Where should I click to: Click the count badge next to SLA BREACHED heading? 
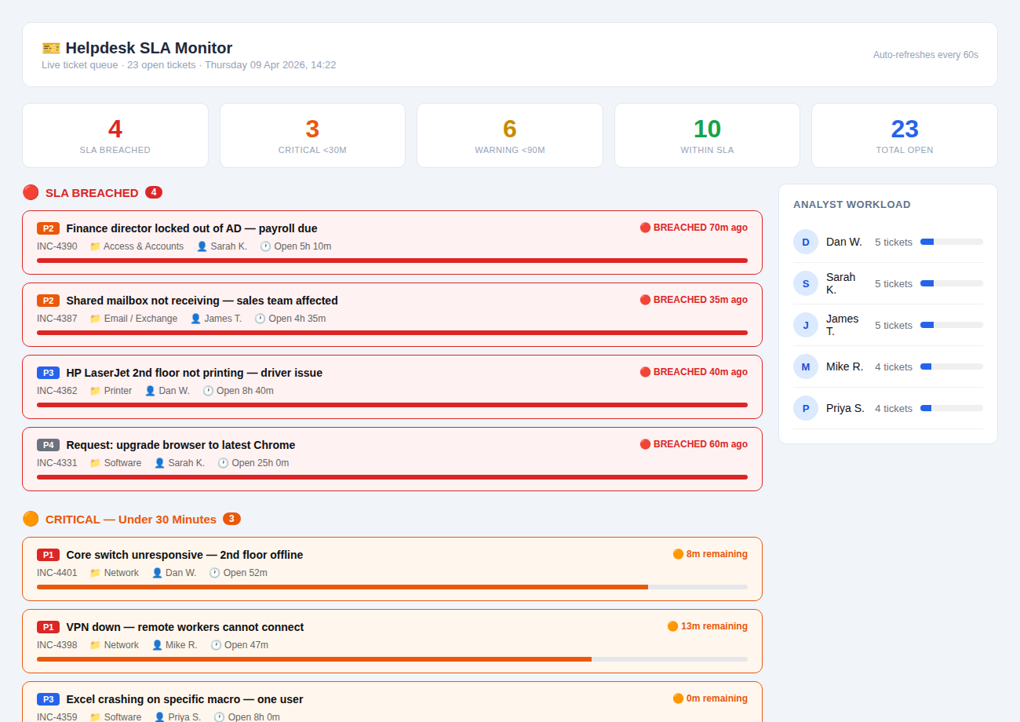[154, 192]
